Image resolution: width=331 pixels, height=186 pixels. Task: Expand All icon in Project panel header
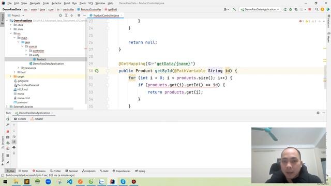tap(66, 16)
